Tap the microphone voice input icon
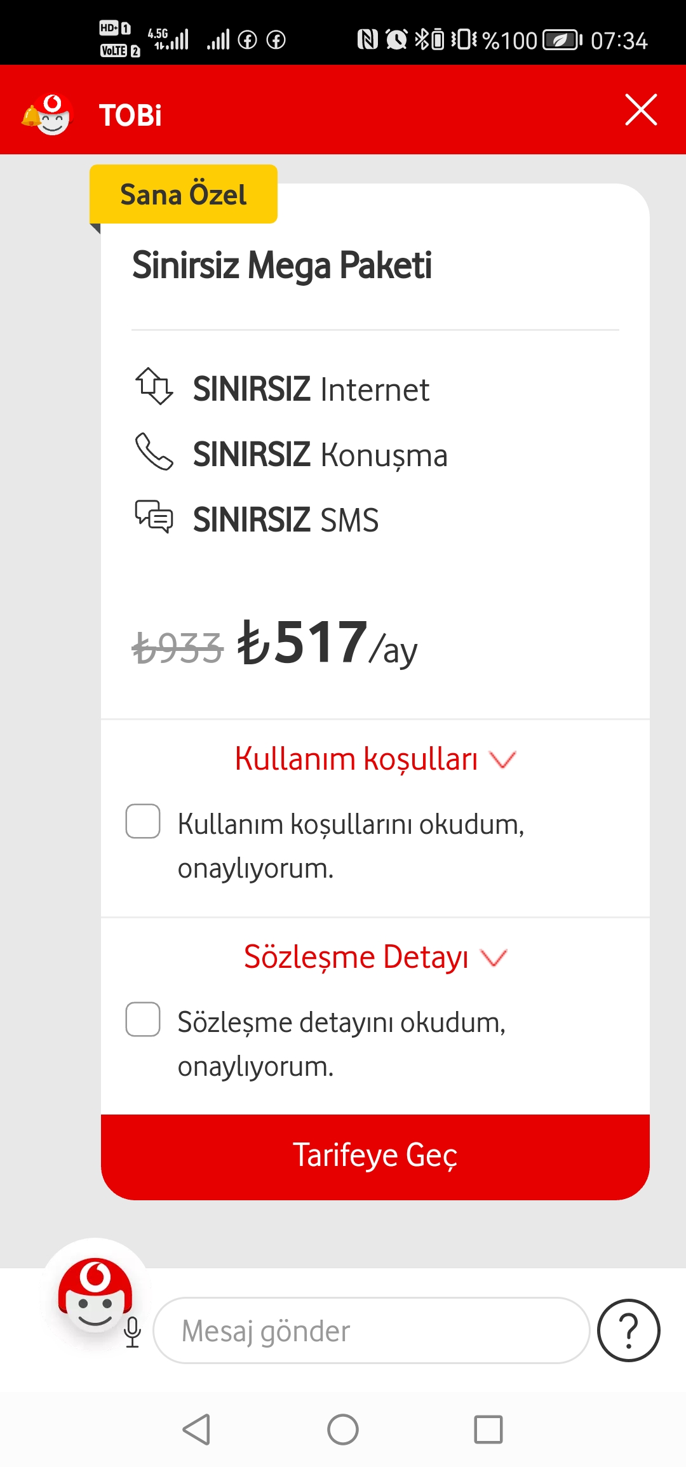This screenshot has height=1467, width=686. click(132, 1332)
